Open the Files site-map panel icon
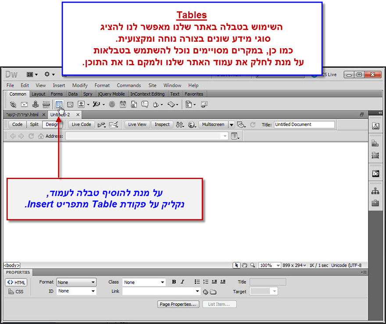 click(375, 191)
